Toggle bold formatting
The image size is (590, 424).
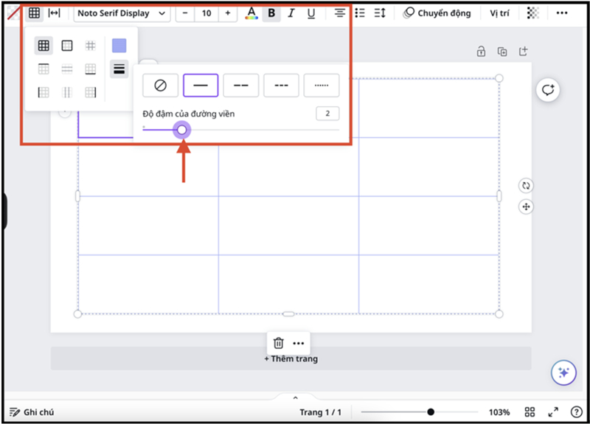(x=271, y=13)
